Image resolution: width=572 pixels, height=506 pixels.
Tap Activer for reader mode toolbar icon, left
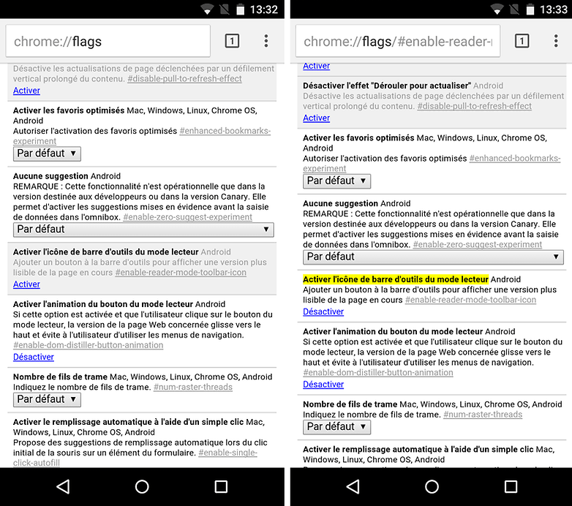[26, 284]
